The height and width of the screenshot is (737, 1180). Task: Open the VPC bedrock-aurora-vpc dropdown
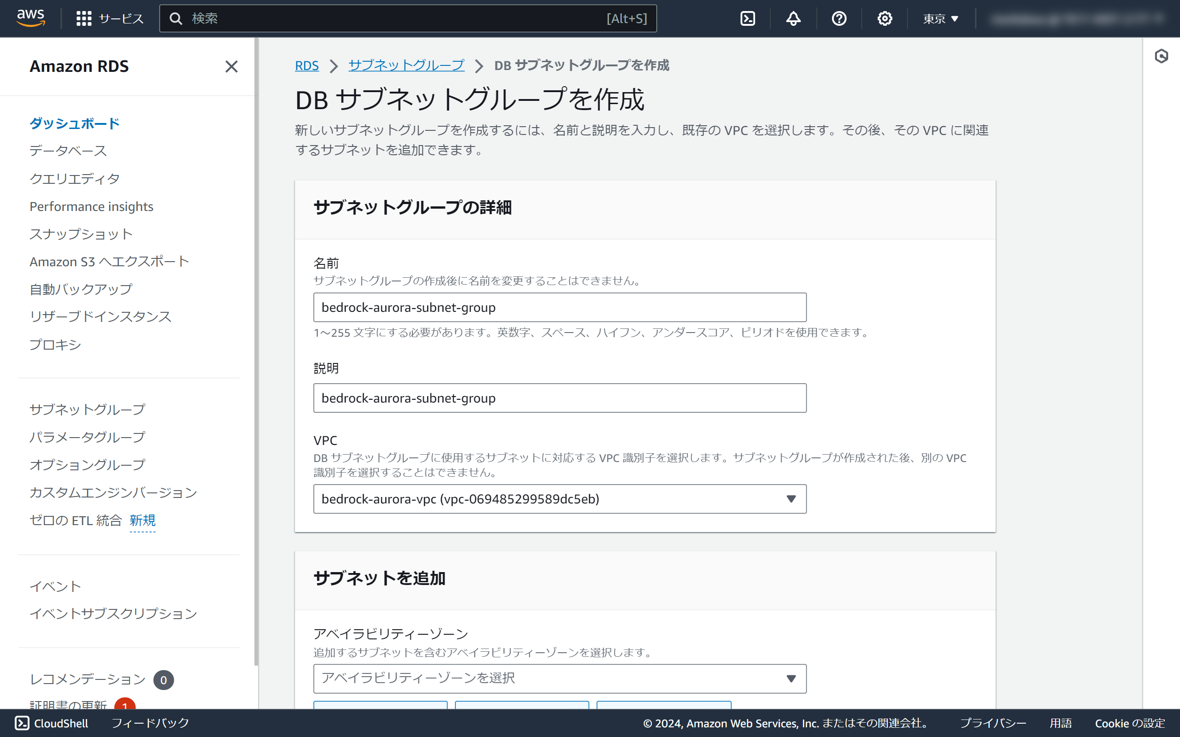[559, 499]
